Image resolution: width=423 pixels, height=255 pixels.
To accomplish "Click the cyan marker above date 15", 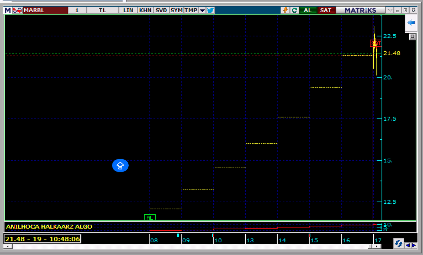I will (309, 235).
